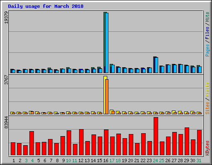Select day label 1 on the axis
Viewport: 212px width, 165px height.
click(14, 160)
